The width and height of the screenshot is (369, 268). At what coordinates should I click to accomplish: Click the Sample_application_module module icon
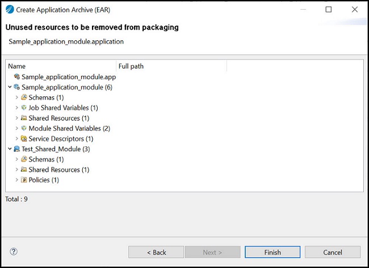(x=17, y=87)
